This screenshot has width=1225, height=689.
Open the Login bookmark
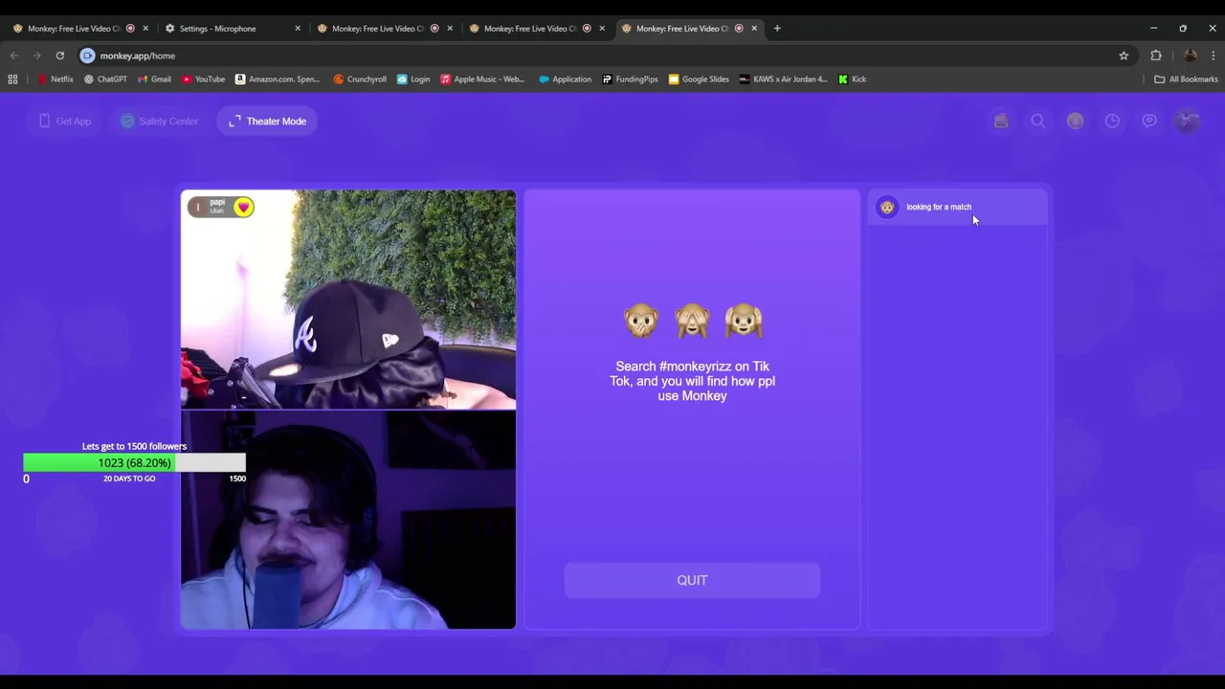tap(413, 79)
